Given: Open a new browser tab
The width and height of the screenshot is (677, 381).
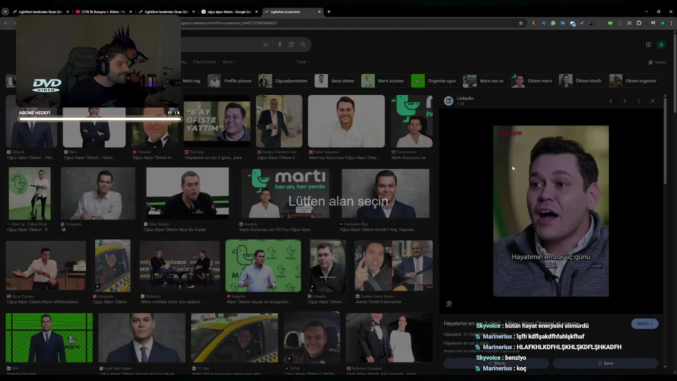Looking at the screenshot, I should click(329, 12).
